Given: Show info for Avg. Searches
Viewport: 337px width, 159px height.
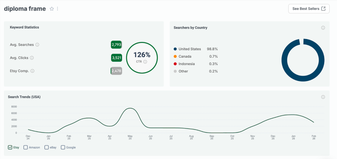Looking at the screenshot, I should (x=37, y=45).
